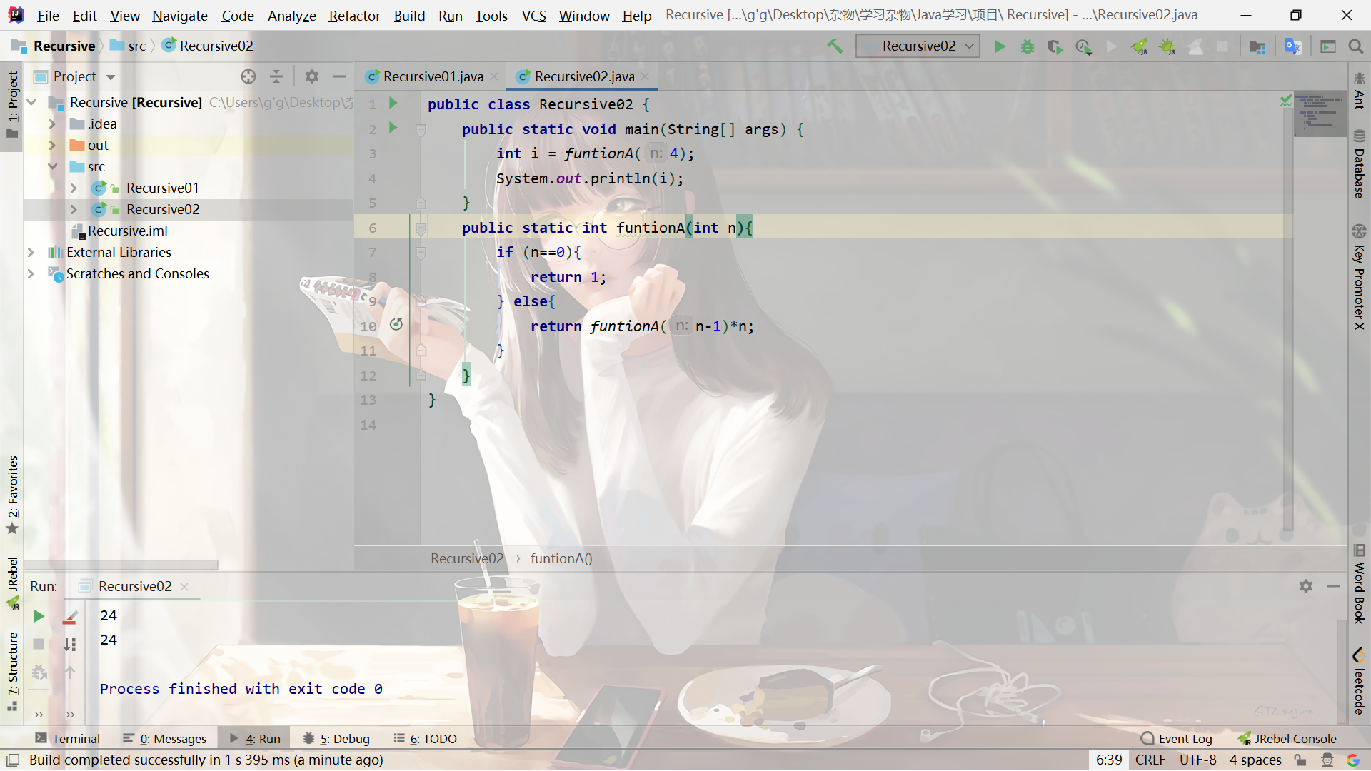
Task: Click the scroll to end icon in Run panel
Action: coord(69,644)
